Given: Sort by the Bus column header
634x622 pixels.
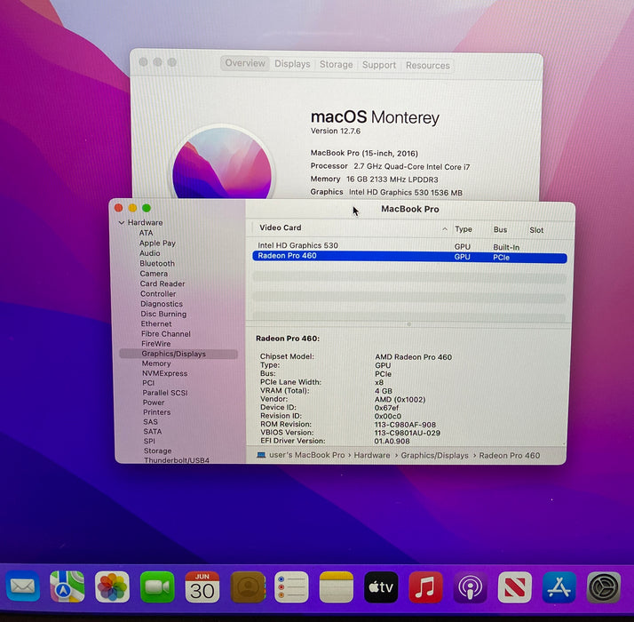Looking at the screenshot, I should point(500,229).
